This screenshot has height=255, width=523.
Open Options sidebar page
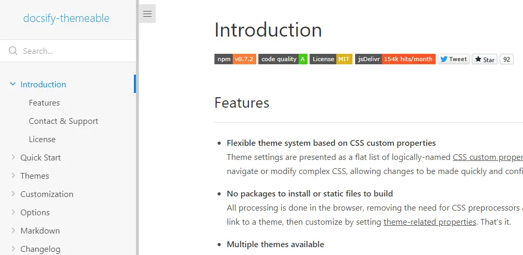pyautogui.click(x=35, y=212)
